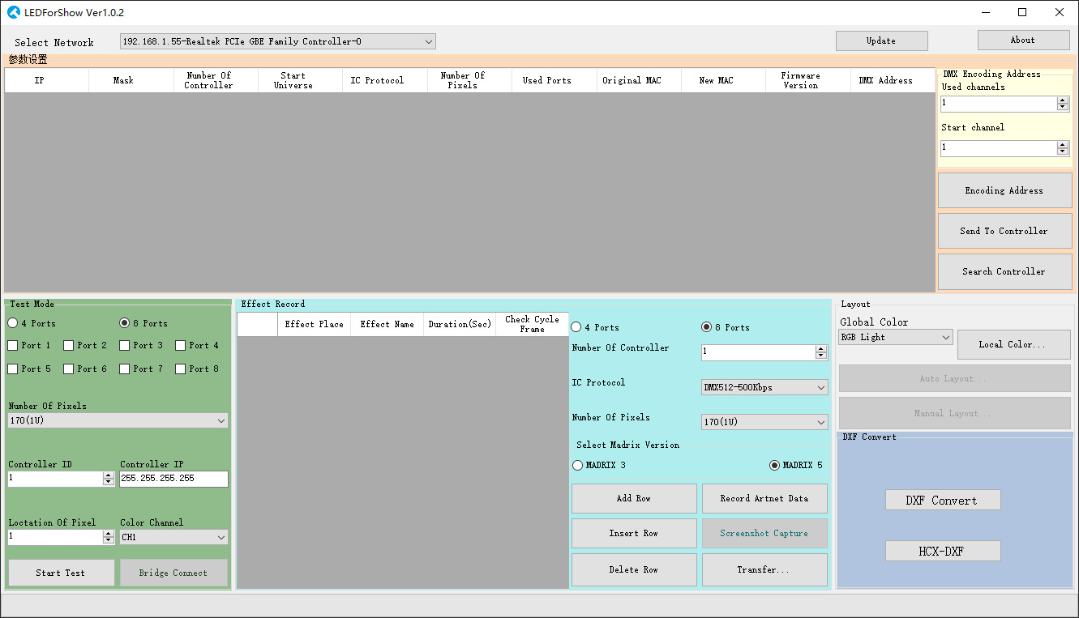
Task: Click the HCX-DXF button
Action: [x=943, y=551]
